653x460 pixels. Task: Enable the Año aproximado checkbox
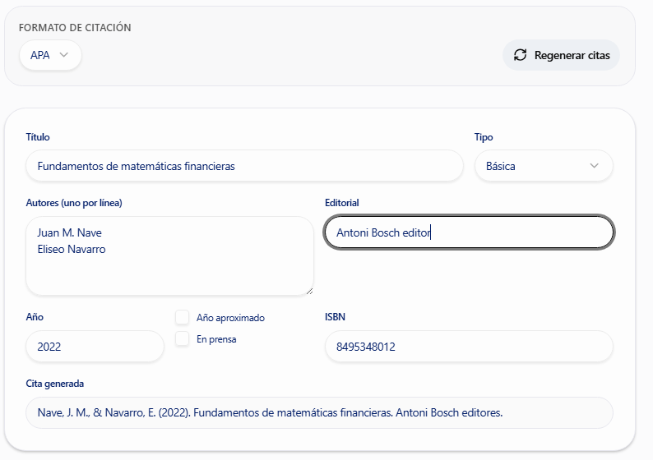pyautogui.click(x=183, y=318)
